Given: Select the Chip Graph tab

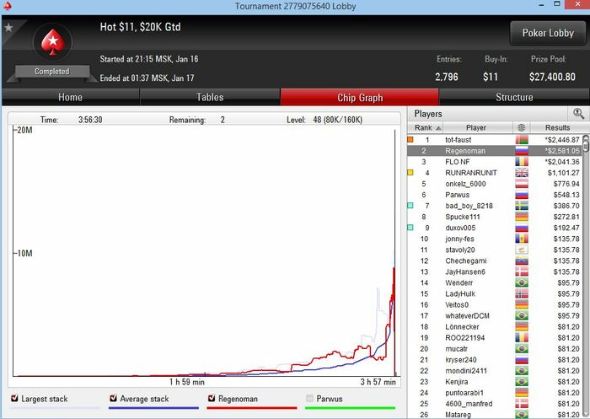Looking at the screenshot, I should (x=360, y=97).
